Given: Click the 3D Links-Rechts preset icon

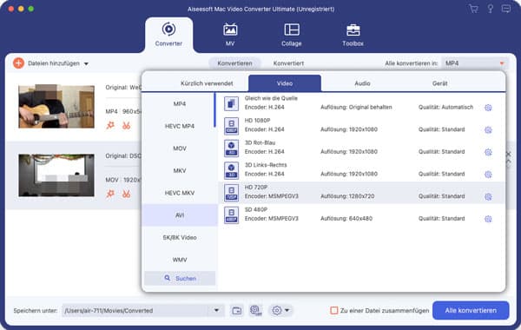Looking at the screenshot, I should pos(231,170).
